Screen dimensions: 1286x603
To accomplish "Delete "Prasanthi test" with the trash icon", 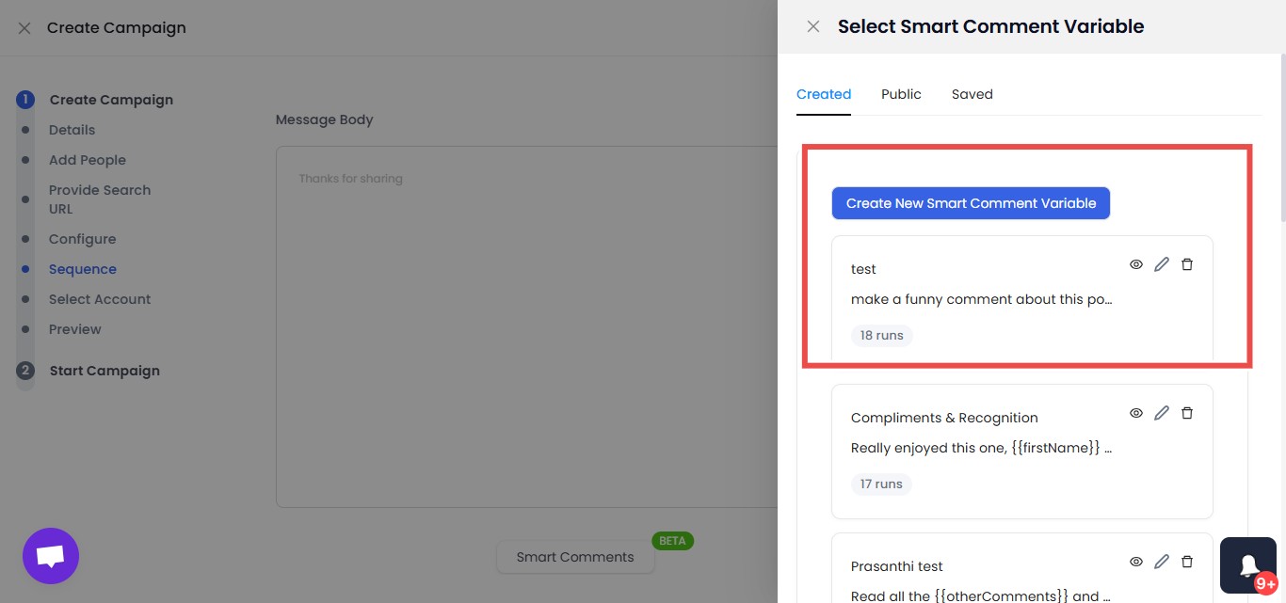I will [1187, 561].
